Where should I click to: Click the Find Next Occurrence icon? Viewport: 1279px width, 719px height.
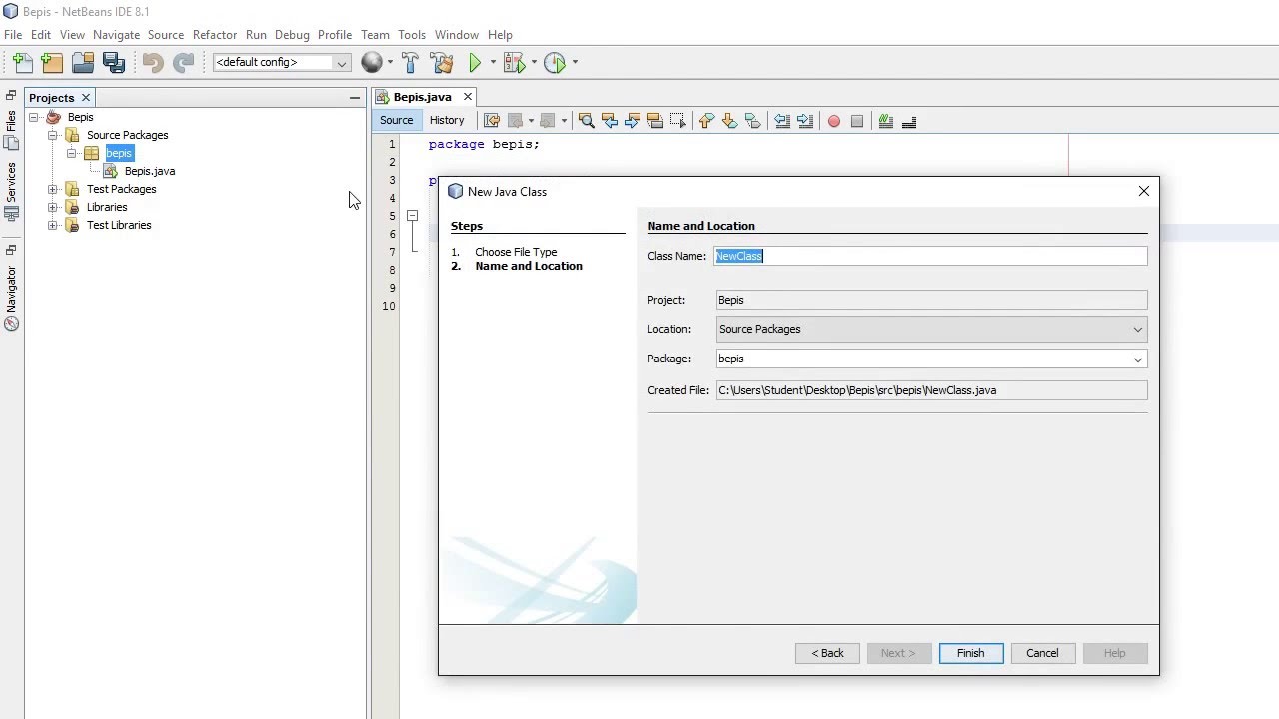click(633, 121)
